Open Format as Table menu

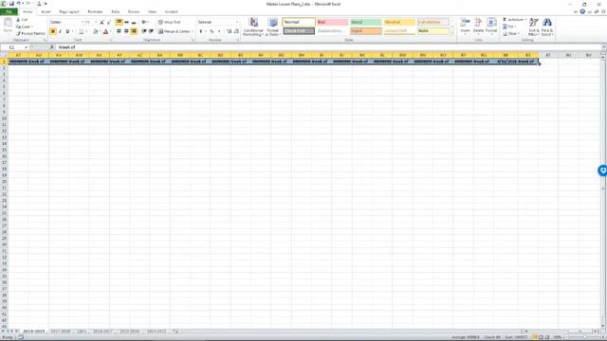(273, 27)
